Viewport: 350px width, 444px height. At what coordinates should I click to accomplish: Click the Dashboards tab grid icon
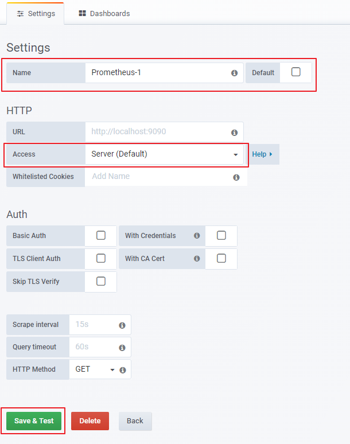coord(82,13)
